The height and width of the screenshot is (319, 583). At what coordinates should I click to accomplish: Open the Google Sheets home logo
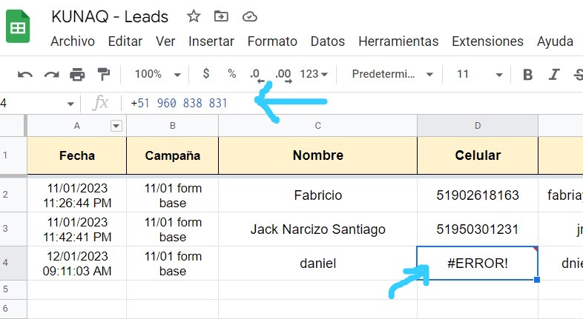click(x=18, y=27)
